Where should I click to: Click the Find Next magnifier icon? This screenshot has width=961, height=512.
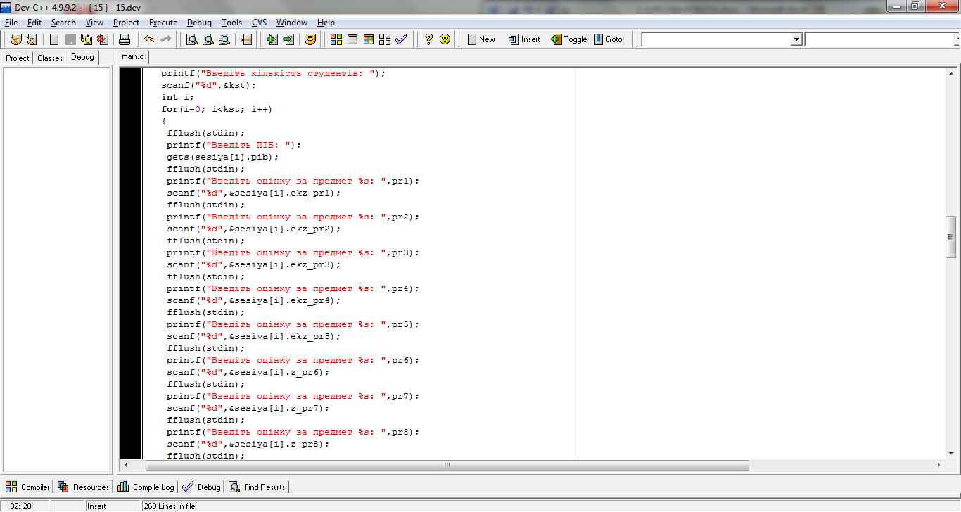[224, 39]
